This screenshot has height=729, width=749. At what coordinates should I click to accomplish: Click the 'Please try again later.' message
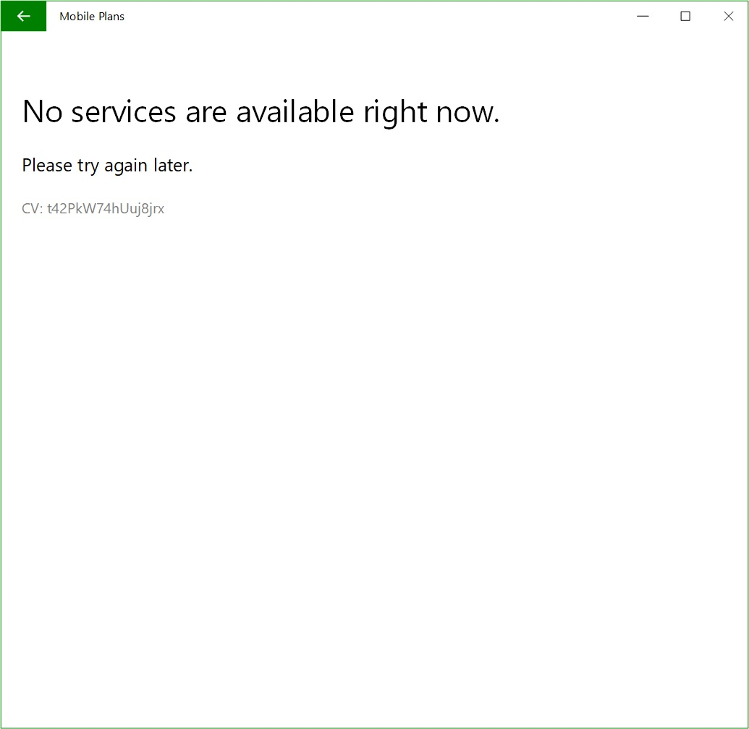coord(107,166)
